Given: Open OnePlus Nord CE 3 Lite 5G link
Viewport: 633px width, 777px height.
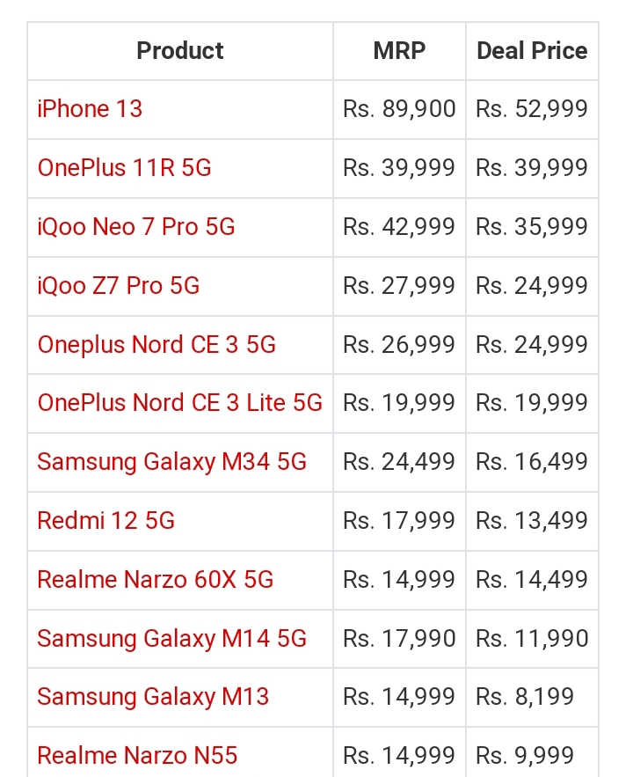Looking at the screenshot, I should click(180, 403).
